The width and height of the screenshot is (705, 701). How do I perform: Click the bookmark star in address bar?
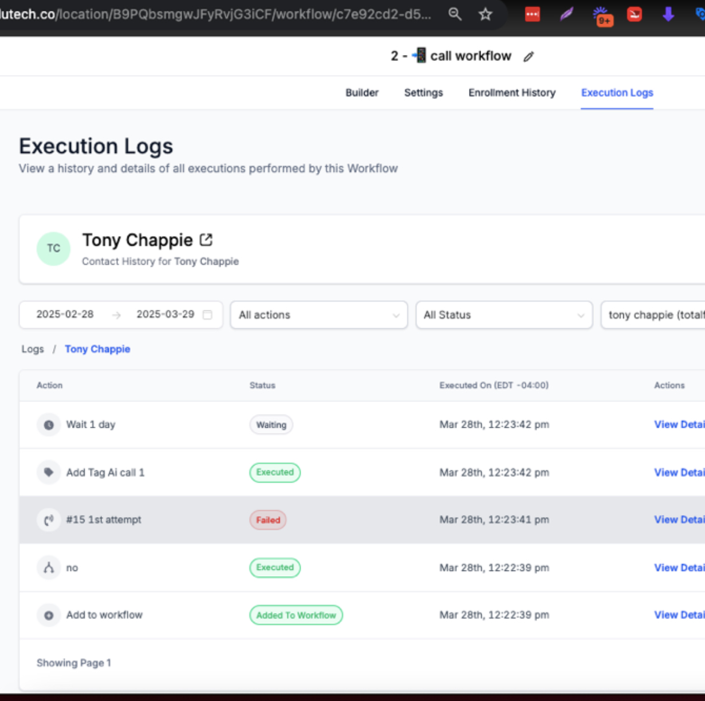click(486, 14)
